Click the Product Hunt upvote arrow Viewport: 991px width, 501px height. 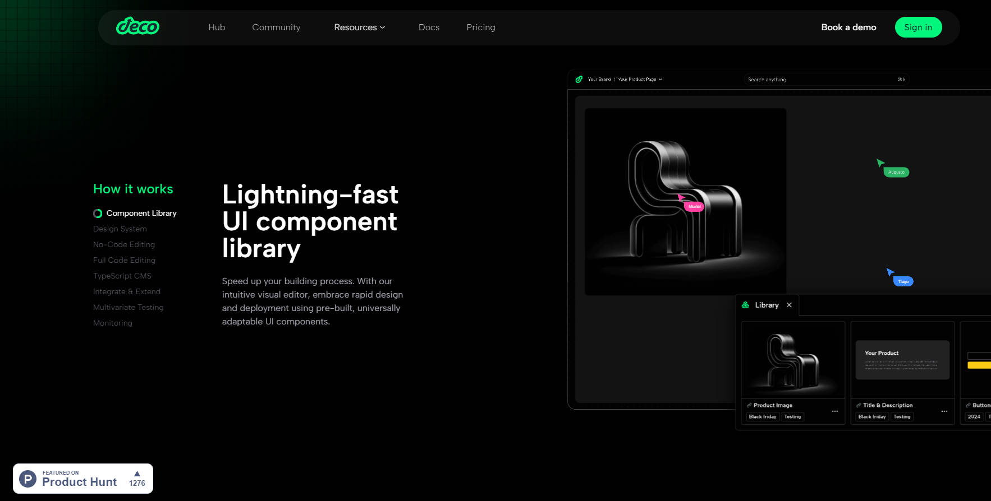click(x=137, y=474)
